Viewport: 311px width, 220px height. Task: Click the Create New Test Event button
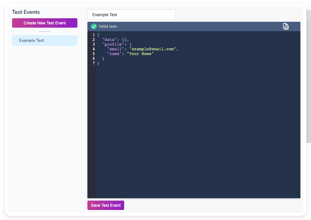tap(44, 23)
